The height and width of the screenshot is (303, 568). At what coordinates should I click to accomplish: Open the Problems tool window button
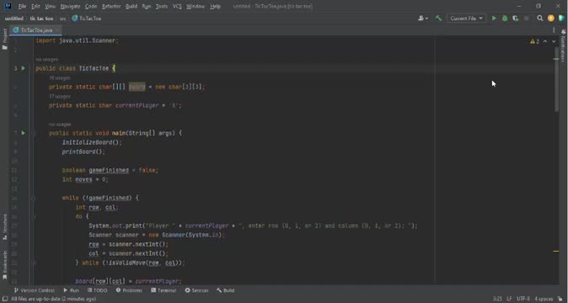pos(129,290)
